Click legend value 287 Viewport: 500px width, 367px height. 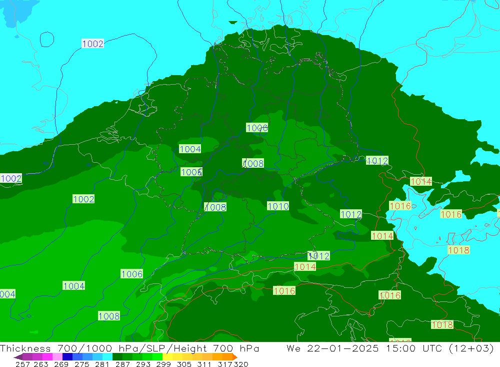122,364
